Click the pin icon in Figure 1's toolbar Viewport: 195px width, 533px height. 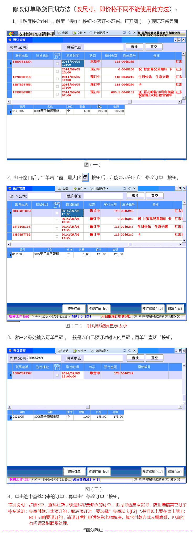(129, 33)
